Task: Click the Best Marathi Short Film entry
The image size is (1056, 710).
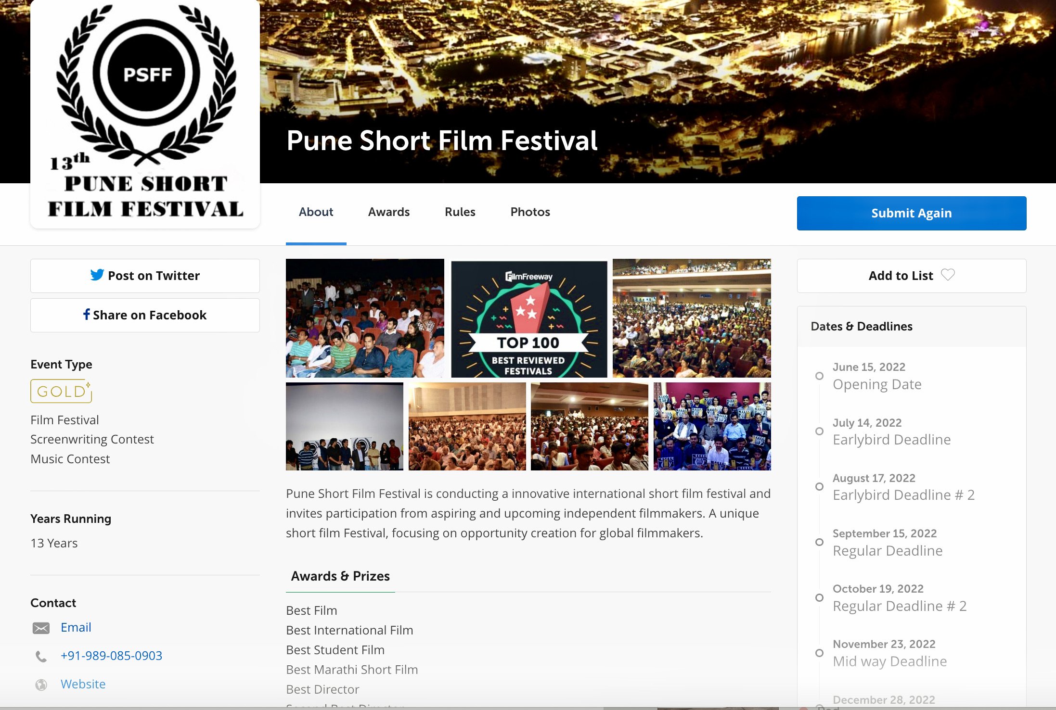Action: (352, 670)
